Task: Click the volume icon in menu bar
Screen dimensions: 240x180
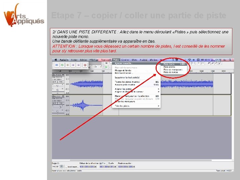Action: (194, 60)
